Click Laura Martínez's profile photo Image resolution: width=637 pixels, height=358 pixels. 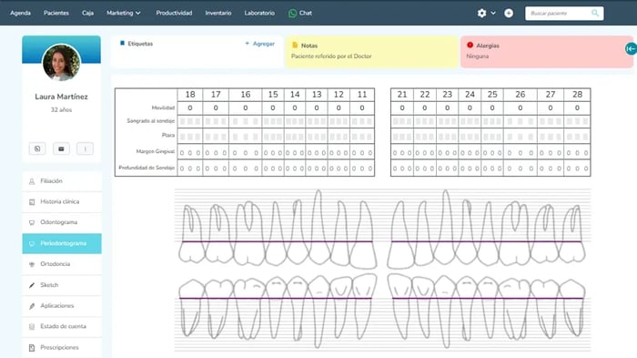tap(61, 63)
